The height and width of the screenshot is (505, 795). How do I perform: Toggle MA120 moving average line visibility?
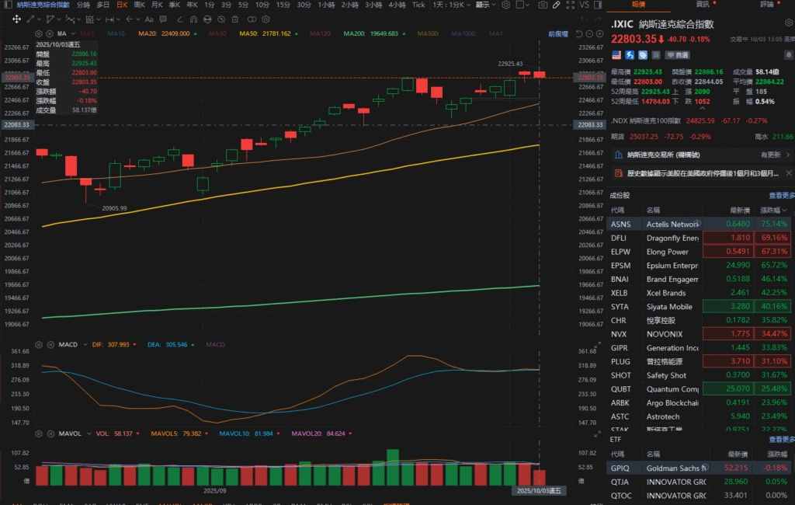click(319, 34)
